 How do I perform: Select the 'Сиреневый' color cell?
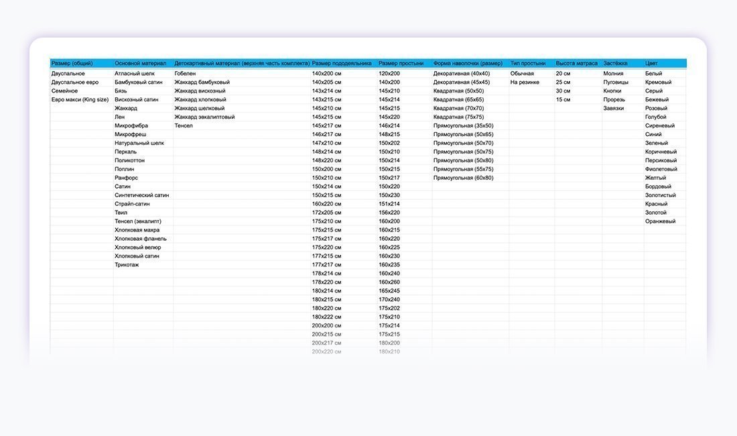660,125
